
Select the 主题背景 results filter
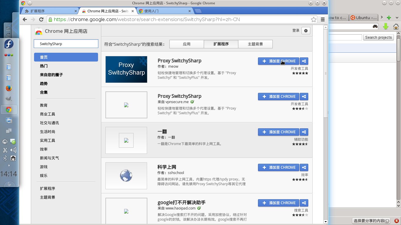point(255,44)
